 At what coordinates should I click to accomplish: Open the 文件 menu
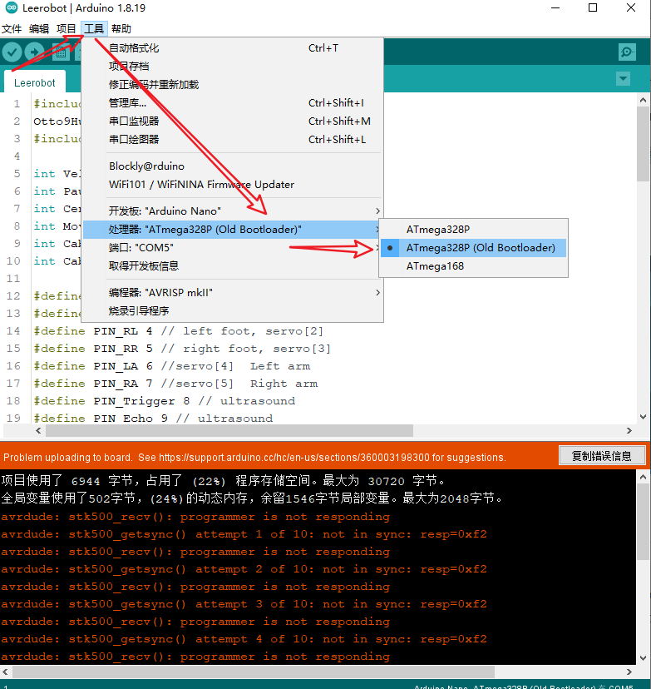[x=12, y=28]
